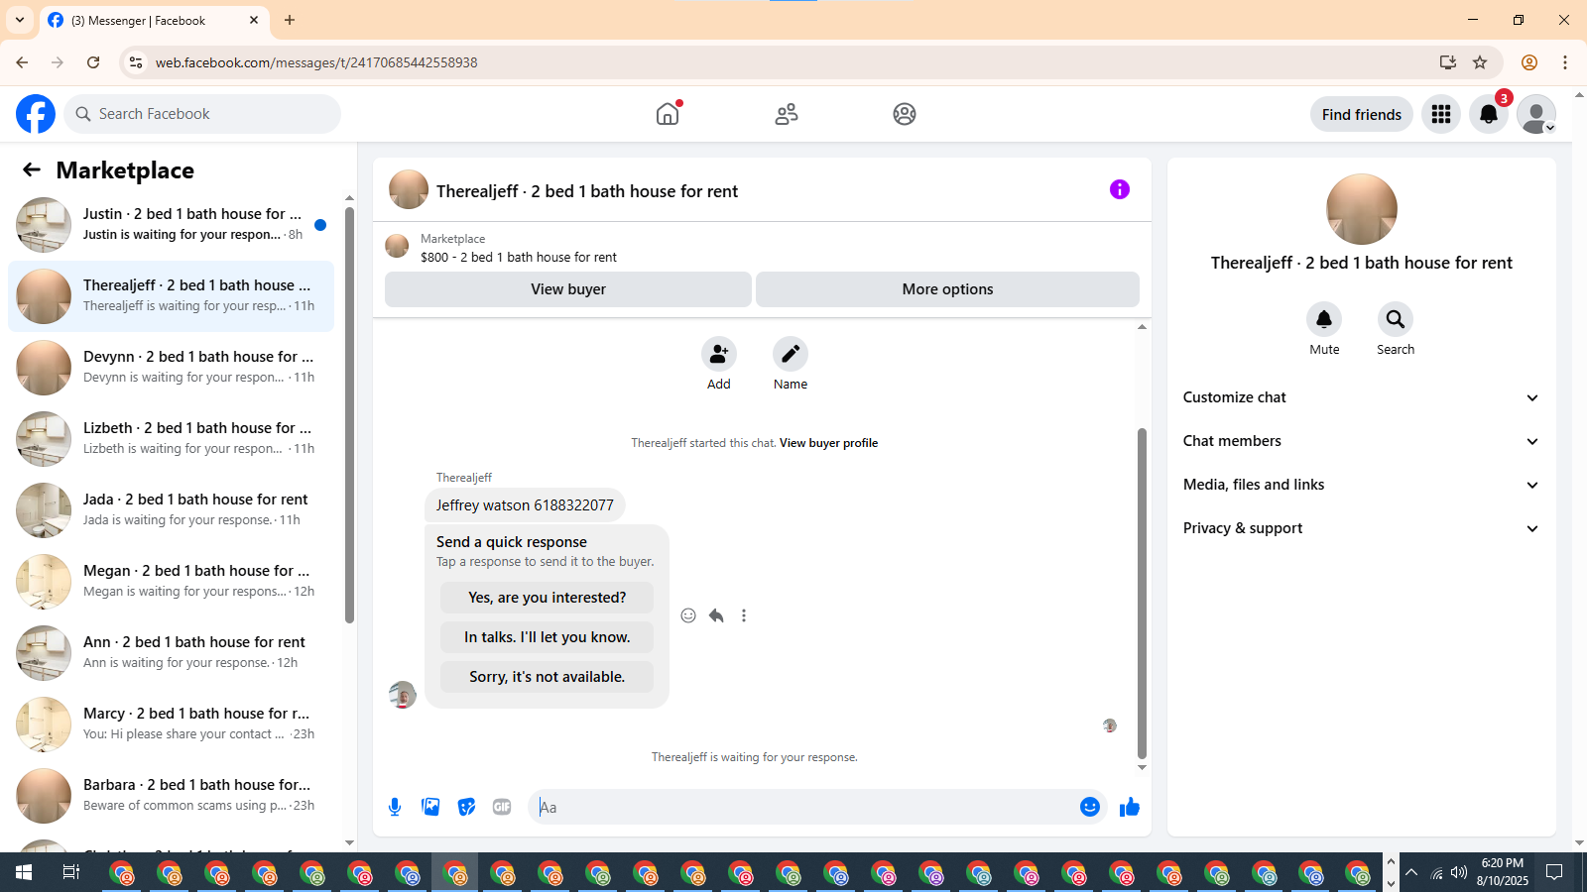Expand Privacy & support section
Viewport: 1587px width, 892px height.
pyautogui.click(x=1361, y=528)
